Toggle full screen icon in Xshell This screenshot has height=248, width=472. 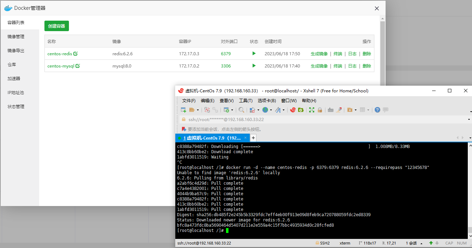312,110
